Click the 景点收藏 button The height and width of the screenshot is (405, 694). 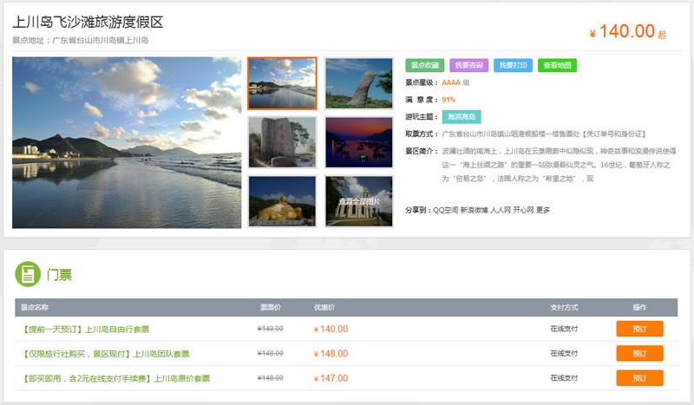click(425, 65)
